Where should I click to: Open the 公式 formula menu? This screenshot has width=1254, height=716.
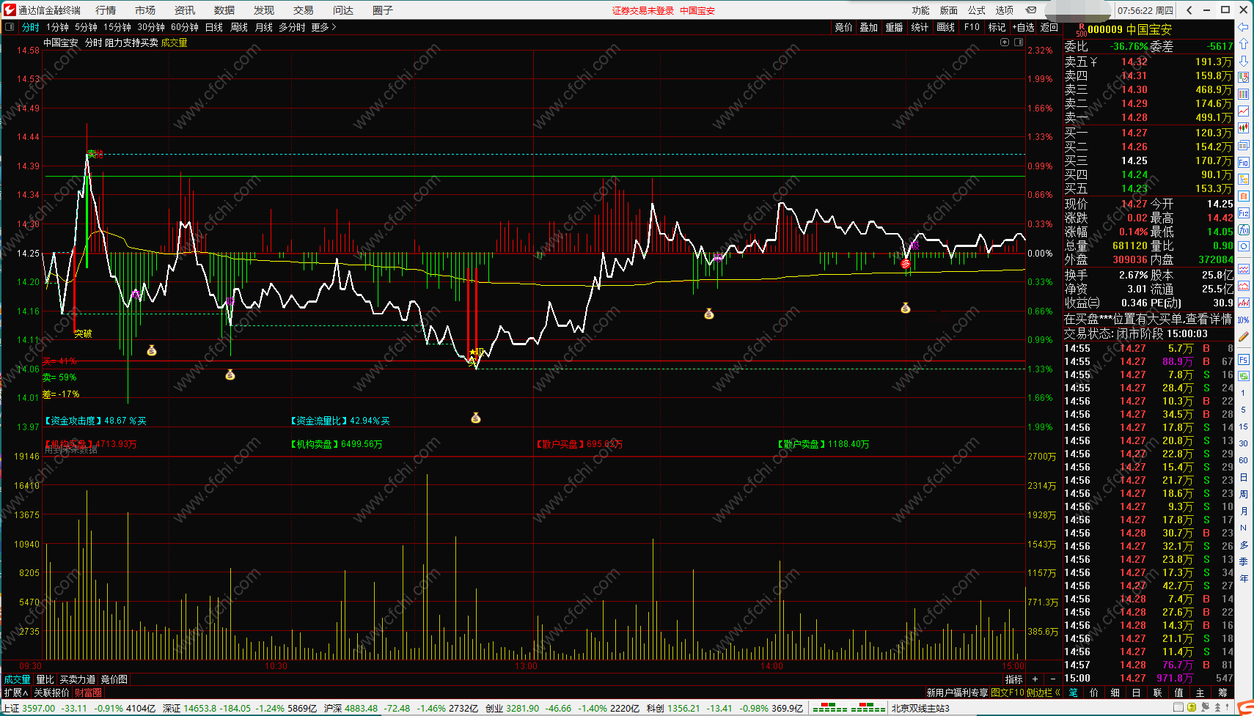tap(977, 10)
